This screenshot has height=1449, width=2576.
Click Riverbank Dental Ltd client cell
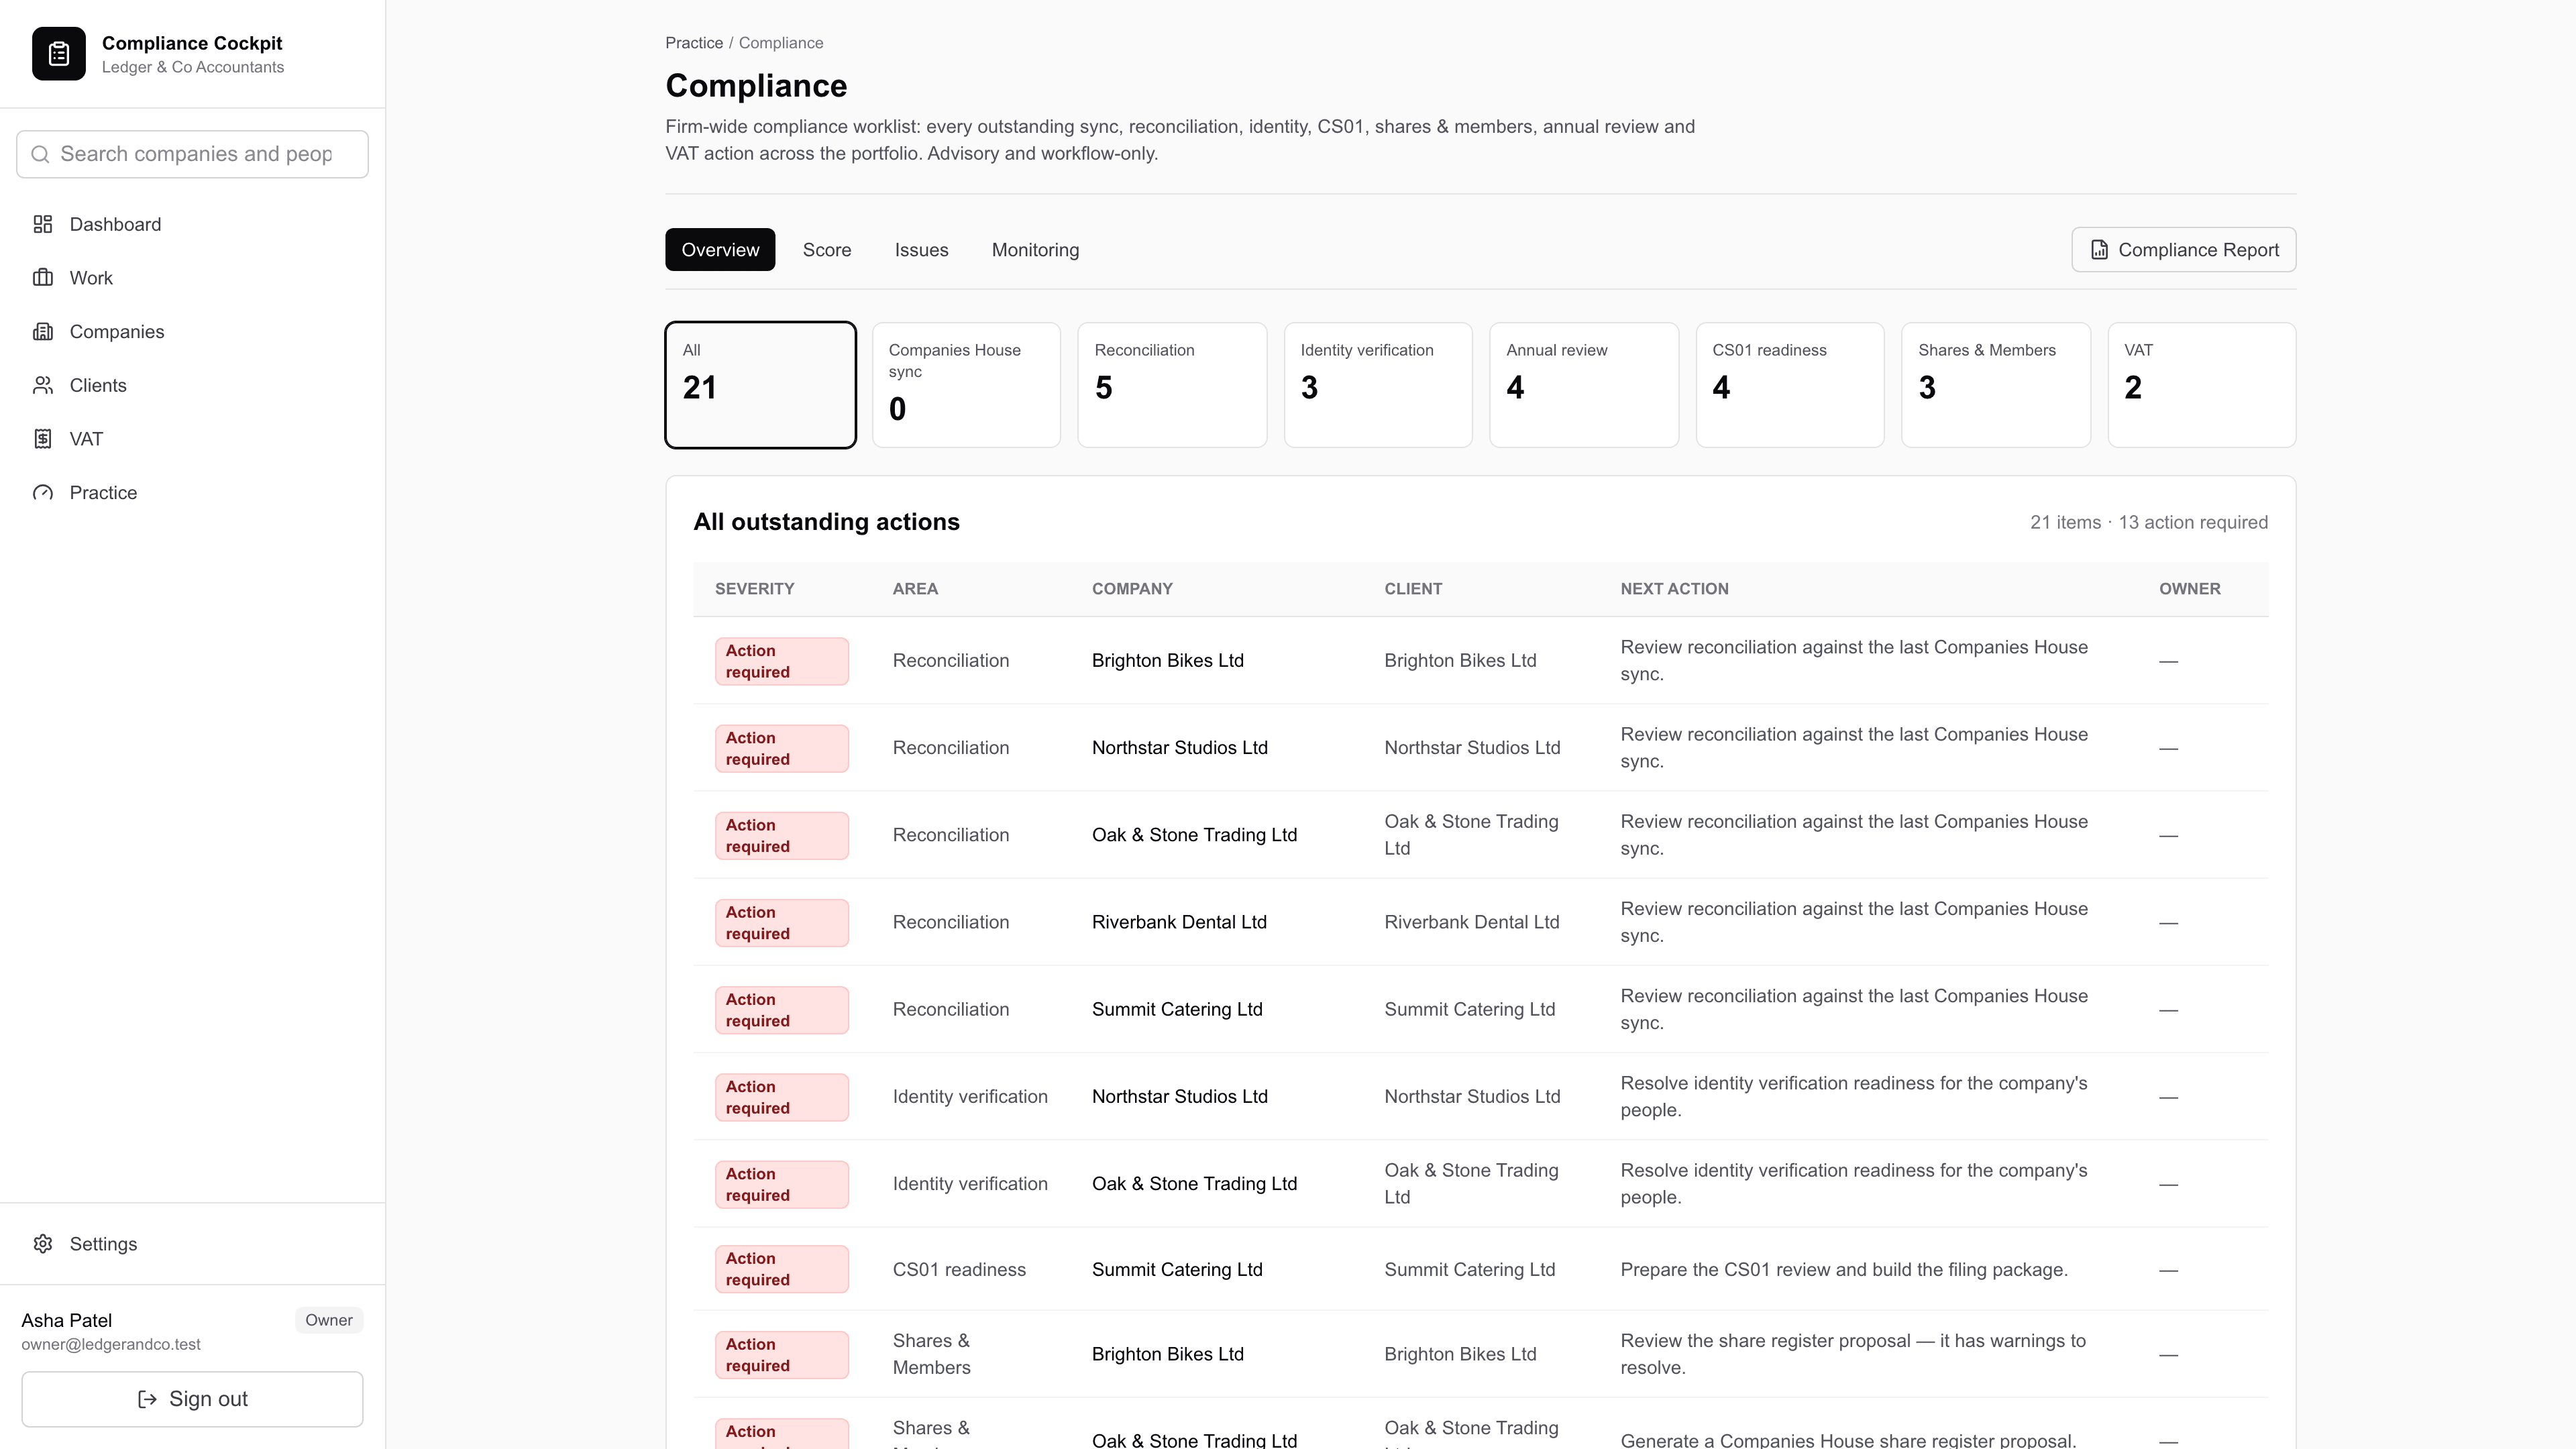pyautogui.click(x=1472, y=922)
